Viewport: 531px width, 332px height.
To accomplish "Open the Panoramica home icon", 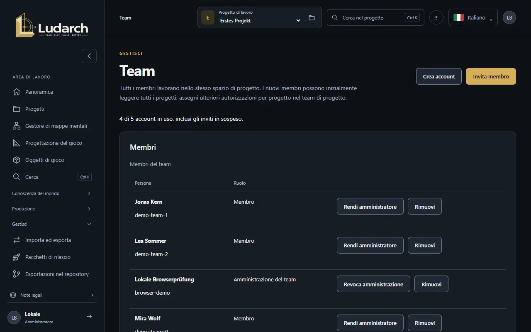I will [x=17, y=92].
